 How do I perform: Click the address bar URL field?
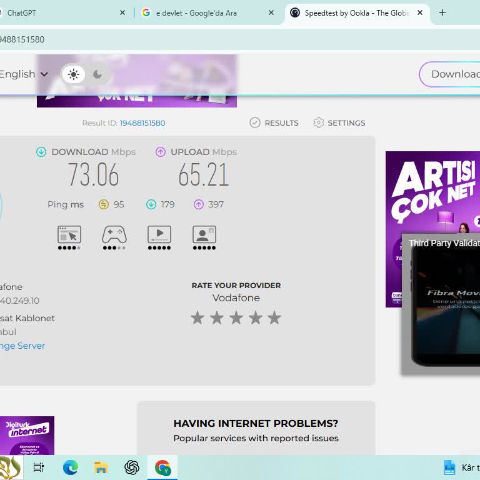(240, 39)
